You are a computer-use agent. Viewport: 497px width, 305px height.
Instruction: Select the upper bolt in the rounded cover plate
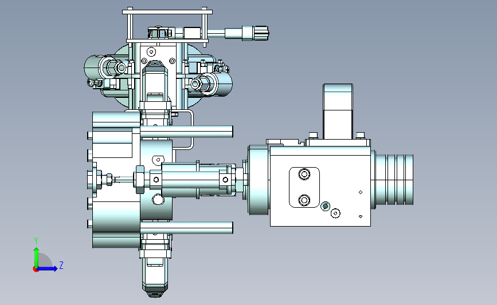coord(304,174)
